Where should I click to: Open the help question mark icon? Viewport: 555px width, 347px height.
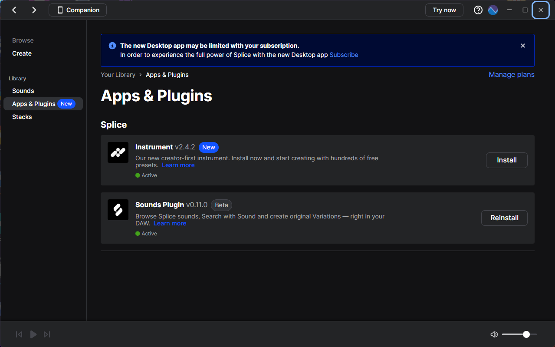click(478, 10)
